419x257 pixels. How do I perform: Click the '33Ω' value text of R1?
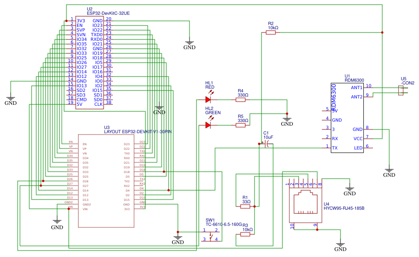[246, 202]
